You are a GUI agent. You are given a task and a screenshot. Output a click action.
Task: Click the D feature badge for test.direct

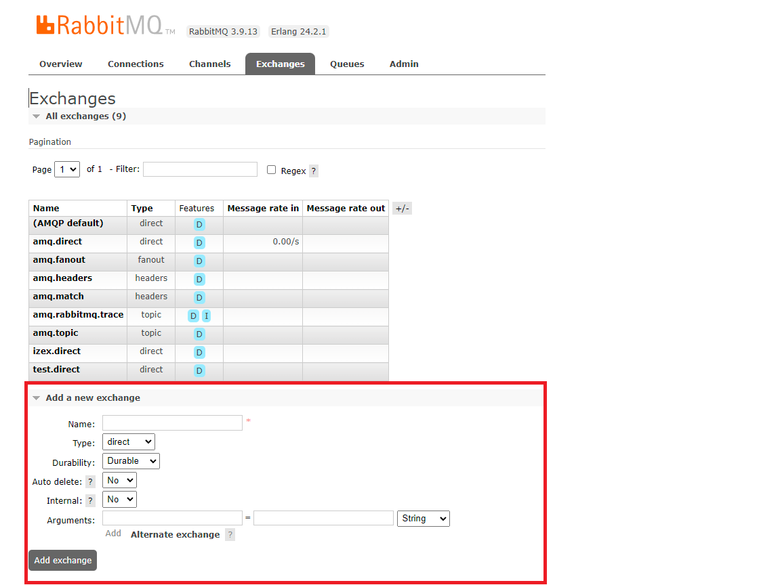pos(199,370)
